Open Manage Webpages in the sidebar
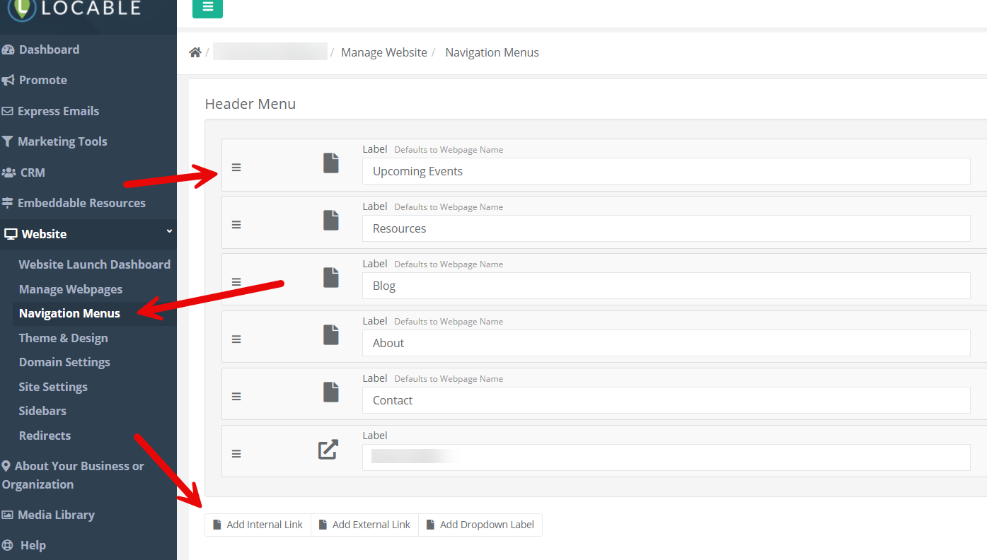Image resolution: width=987 pixels, height=560 pixels. [70, 289]
